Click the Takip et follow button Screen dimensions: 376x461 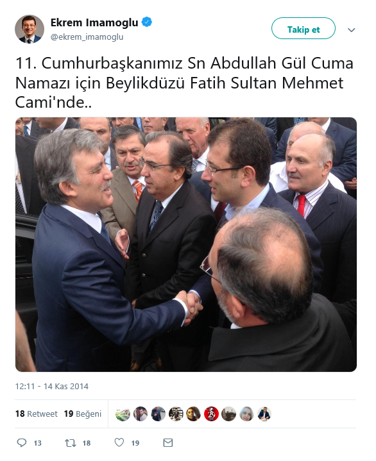303,28
